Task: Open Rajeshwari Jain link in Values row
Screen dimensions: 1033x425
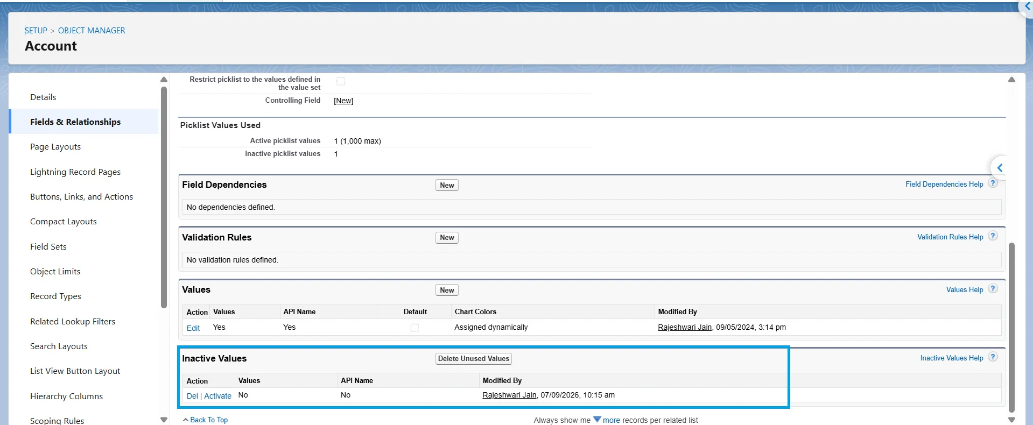Action: (685, 327)
